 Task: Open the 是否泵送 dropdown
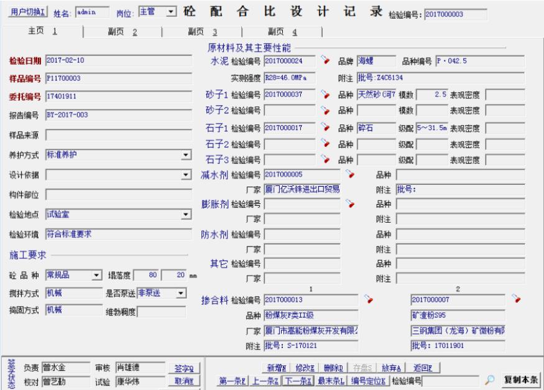pos(181,293)
